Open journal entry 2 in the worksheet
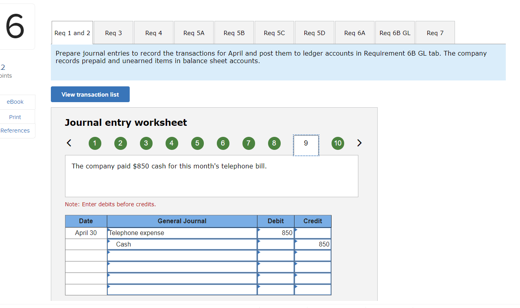 point(120,143)
